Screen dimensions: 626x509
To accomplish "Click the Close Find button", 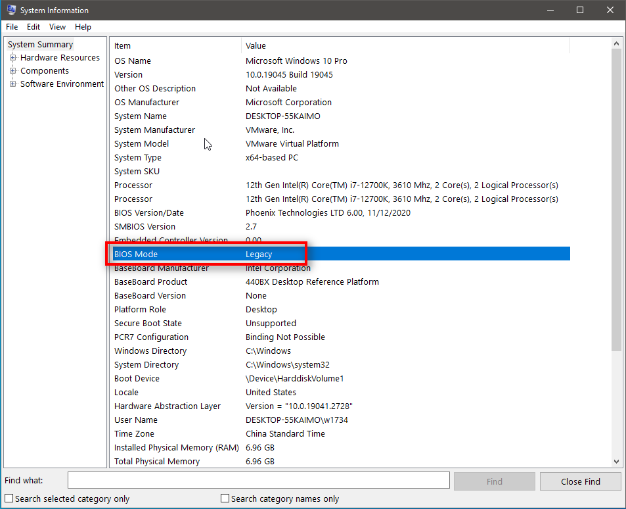I will (581, 481).
